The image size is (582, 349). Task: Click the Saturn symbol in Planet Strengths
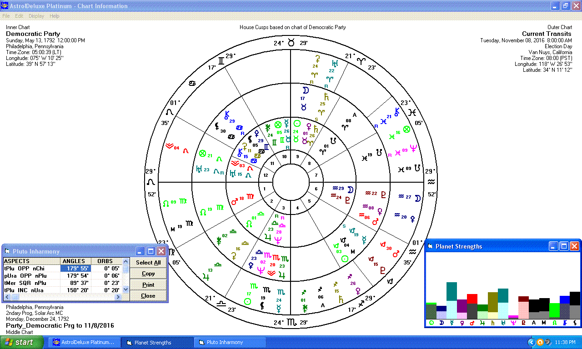[493, 323]
